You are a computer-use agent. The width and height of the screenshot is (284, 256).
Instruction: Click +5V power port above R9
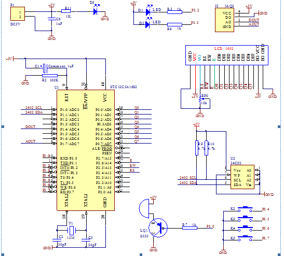(x=196, y=126)
